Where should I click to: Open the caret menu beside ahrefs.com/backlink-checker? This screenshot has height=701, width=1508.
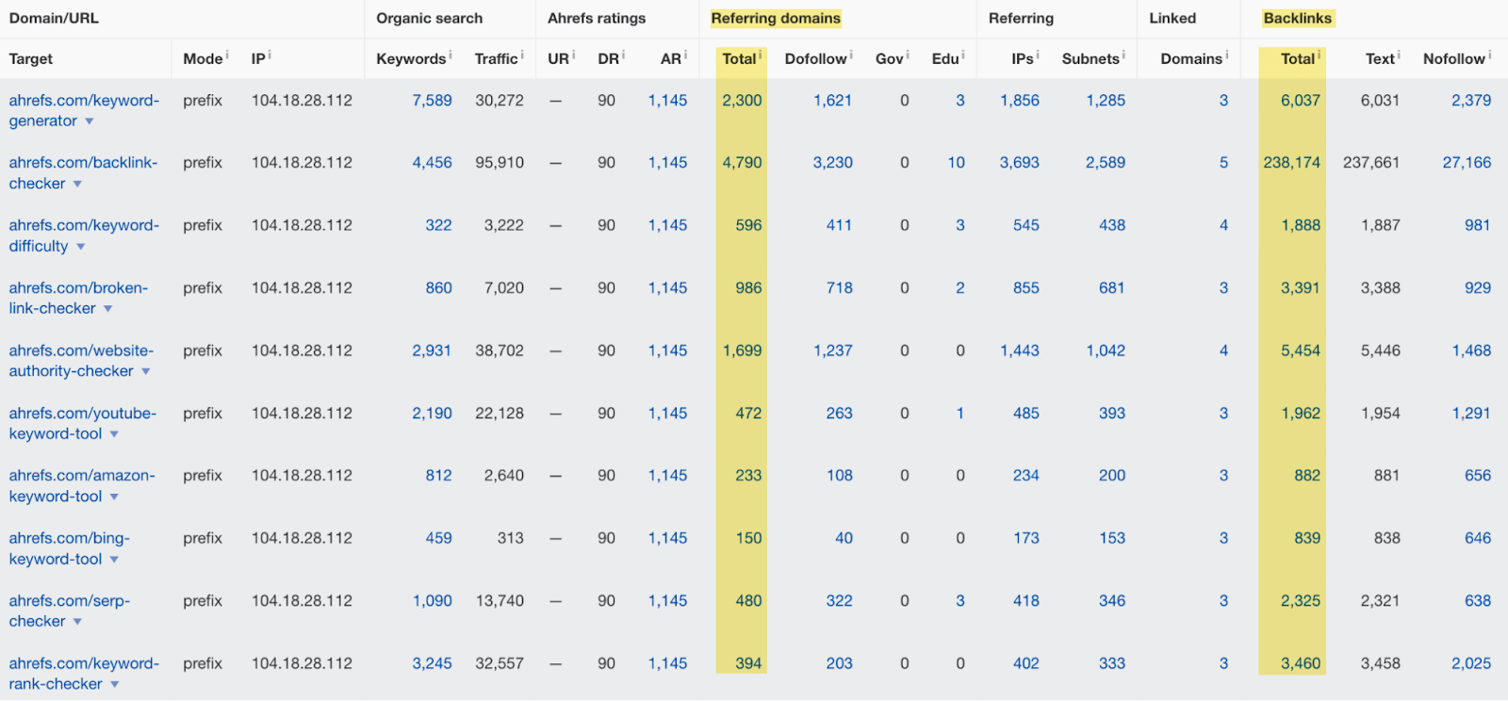[x=77, y=185]
